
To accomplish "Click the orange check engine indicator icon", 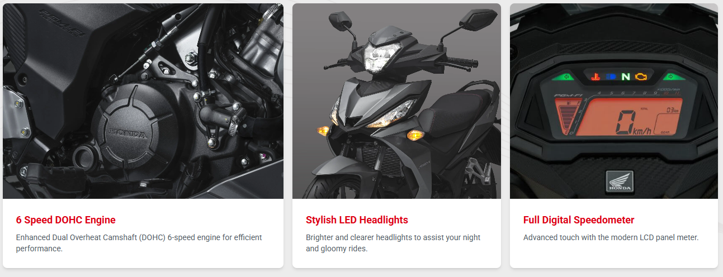I will pyautogui.click(x=640, y=77).
